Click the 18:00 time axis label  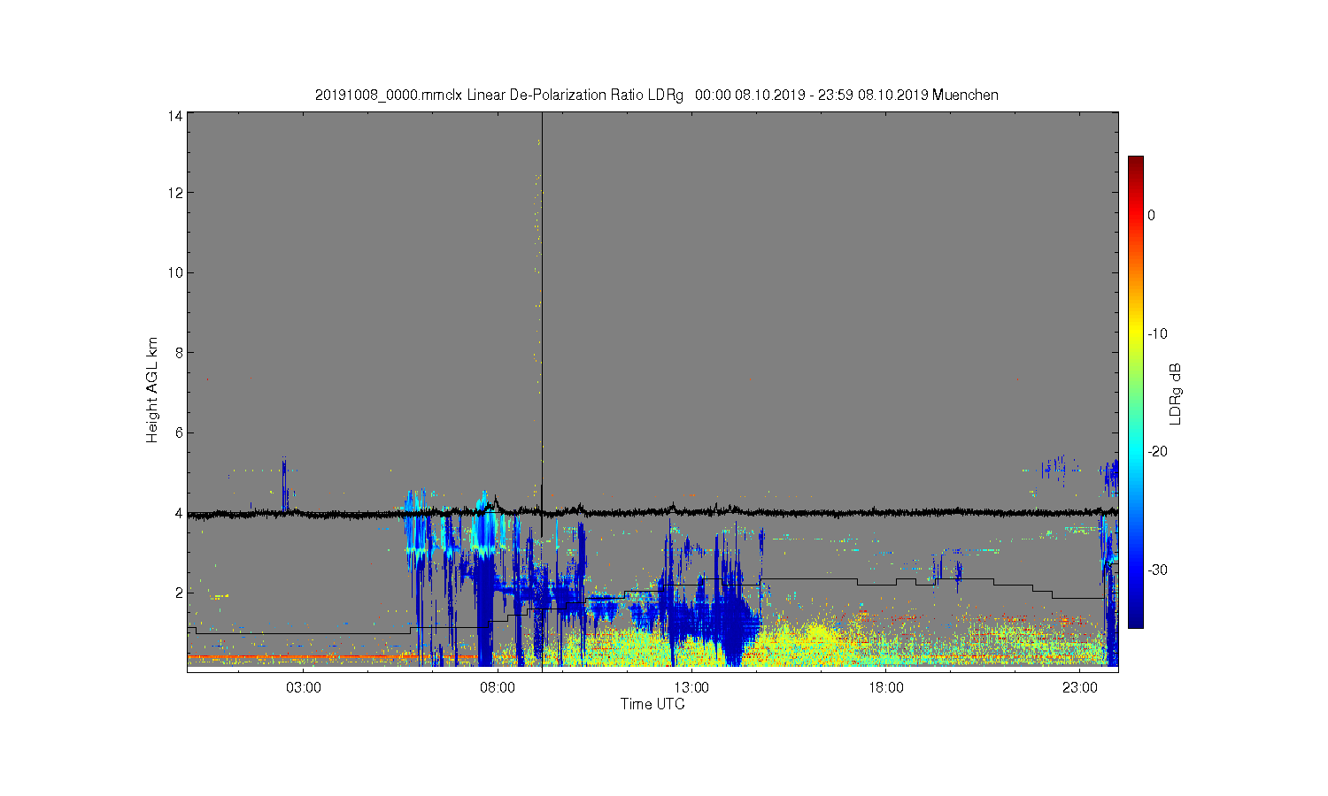click(885, 688)
